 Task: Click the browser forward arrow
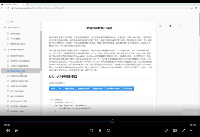[x=5, y=8]
